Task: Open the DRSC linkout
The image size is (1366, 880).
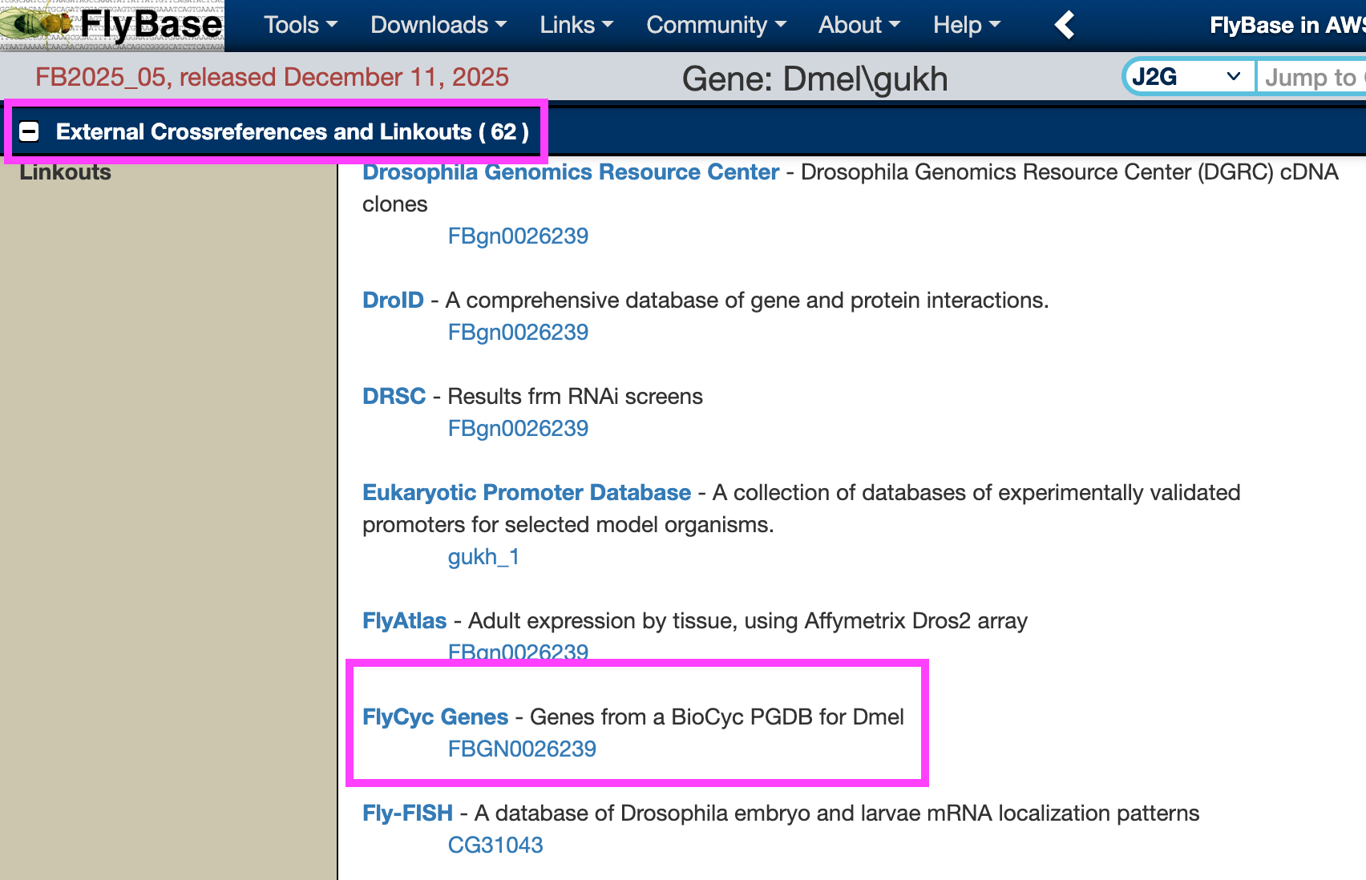Action: 394,397
